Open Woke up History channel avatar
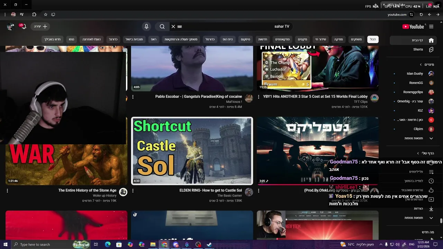443x249 pixels. tap(123, 192)
